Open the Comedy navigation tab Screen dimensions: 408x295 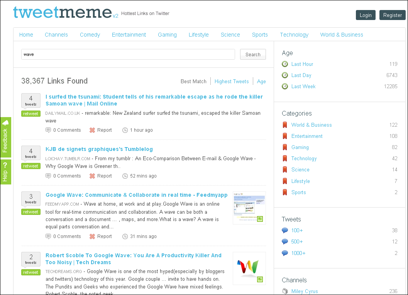(90, 35)
